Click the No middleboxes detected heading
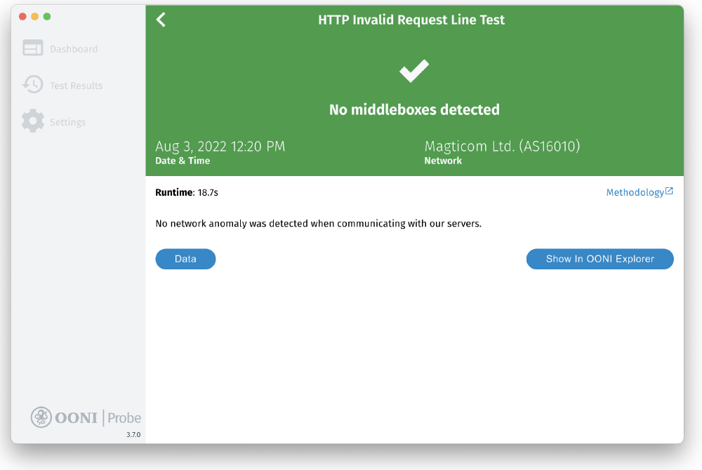This screenshot has height=470, width=702. [x=413, y=109]
